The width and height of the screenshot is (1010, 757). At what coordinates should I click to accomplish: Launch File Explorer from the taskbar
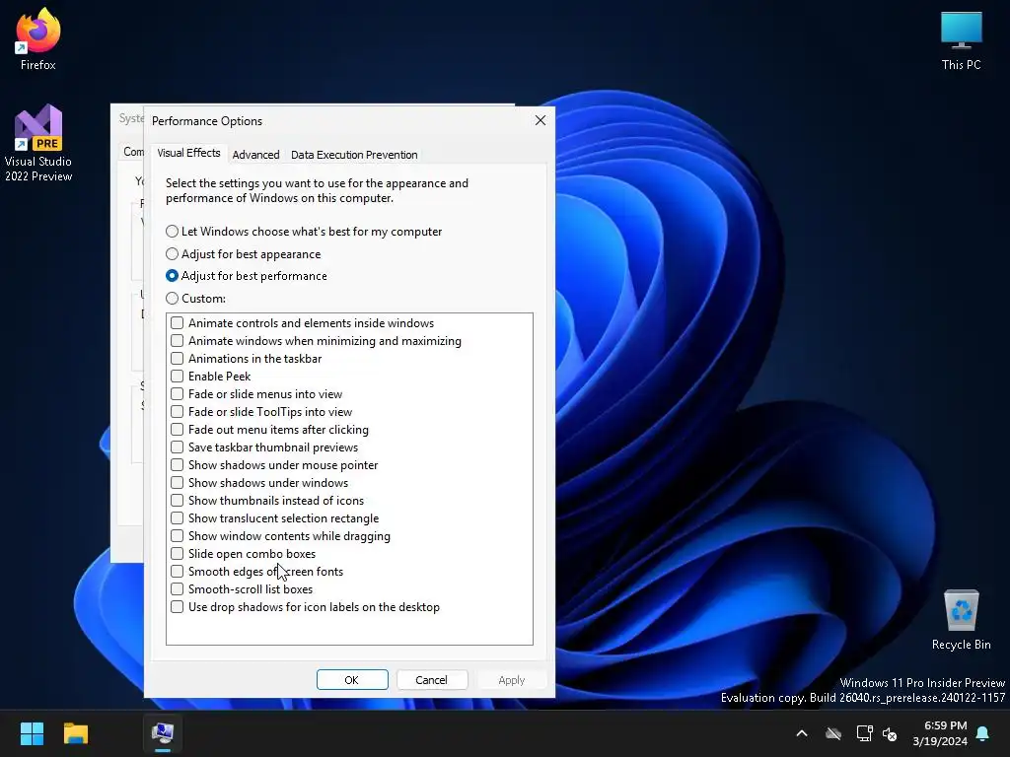coord(75,733)
